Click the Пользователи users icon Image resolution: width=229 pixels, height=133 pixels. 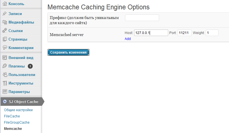point(5,75)
